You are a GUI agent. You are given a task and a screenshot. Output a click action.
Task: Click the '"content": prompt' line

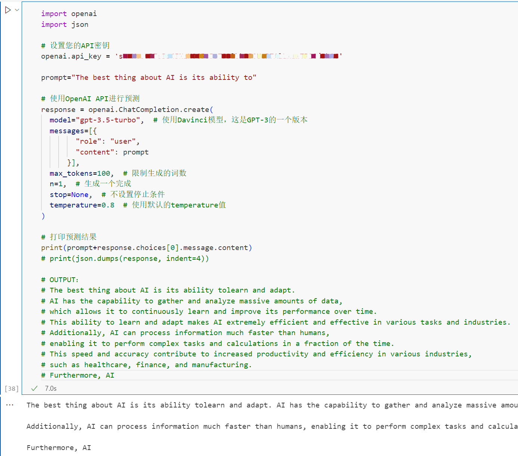[x=112, y=152]
